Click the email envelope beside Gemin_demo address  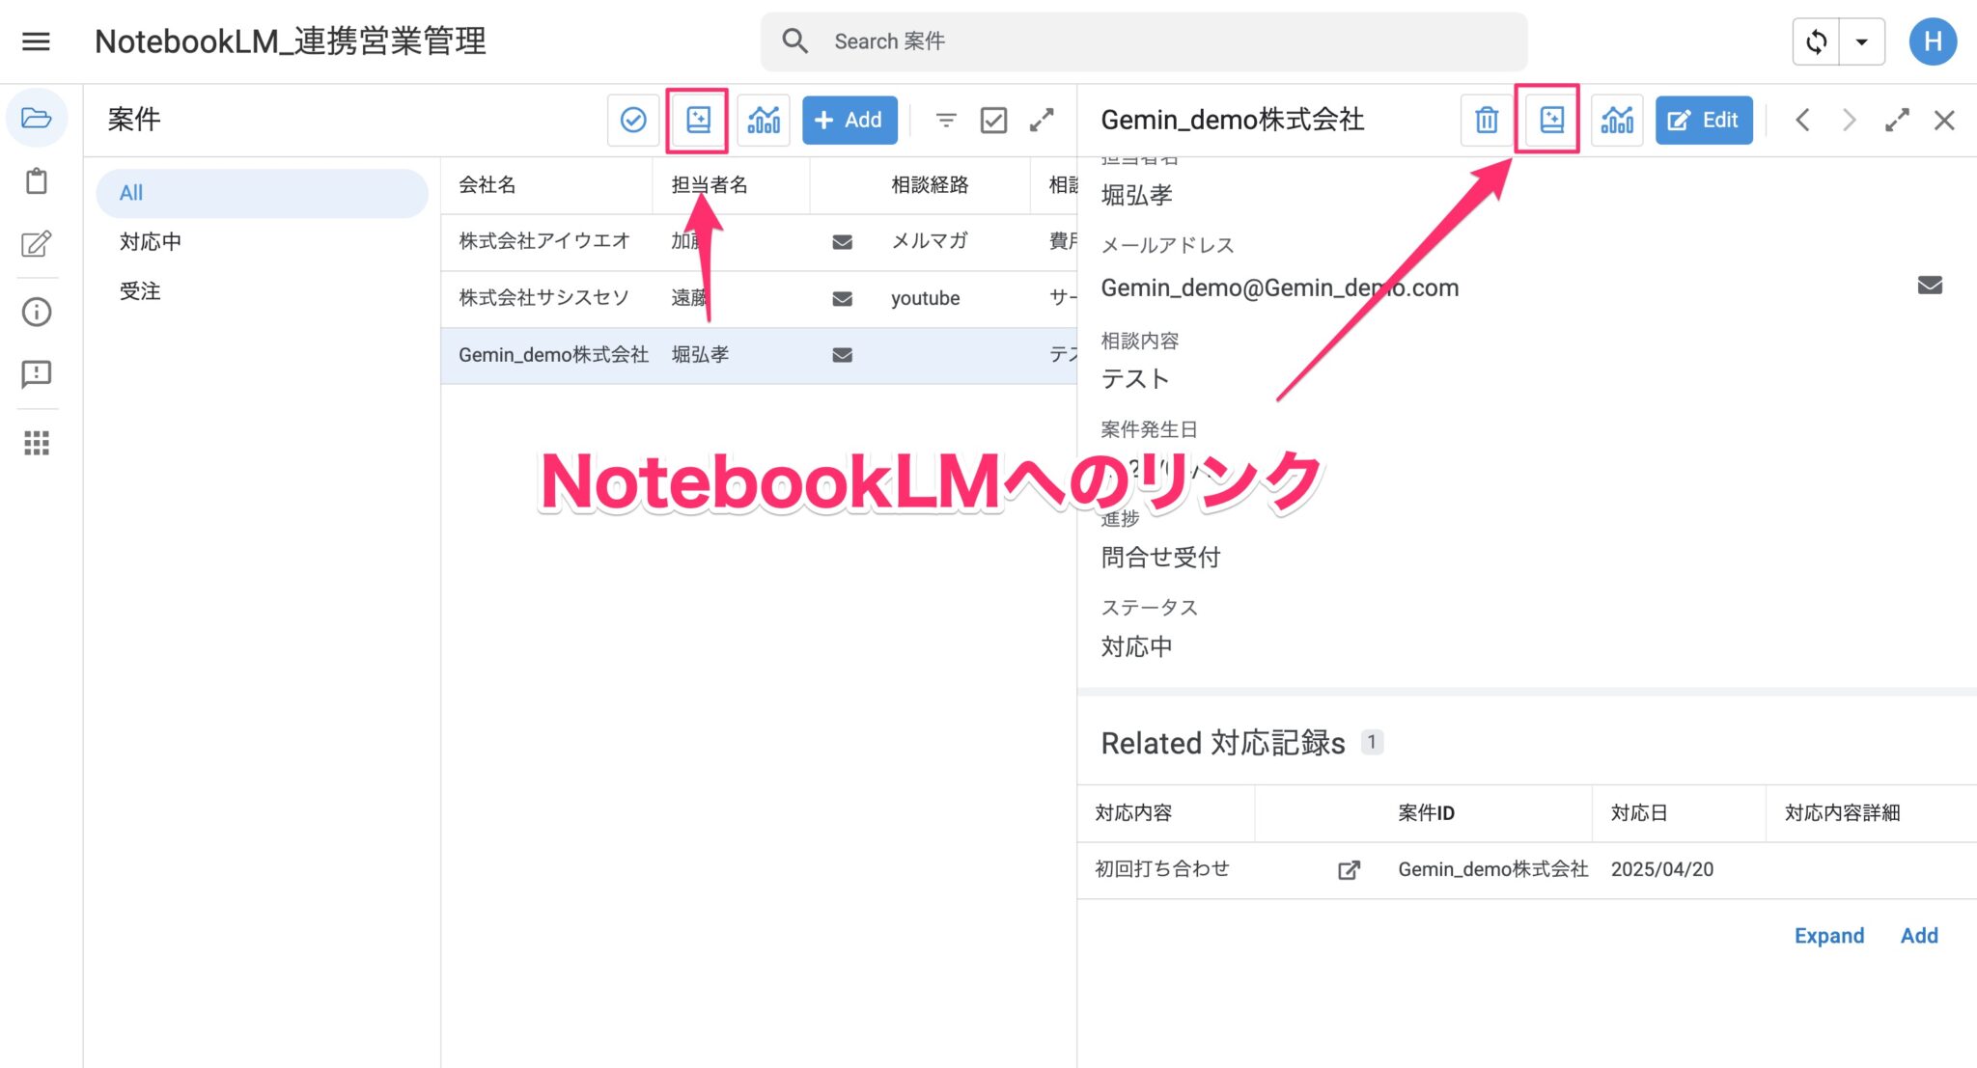coord(1929,285)
